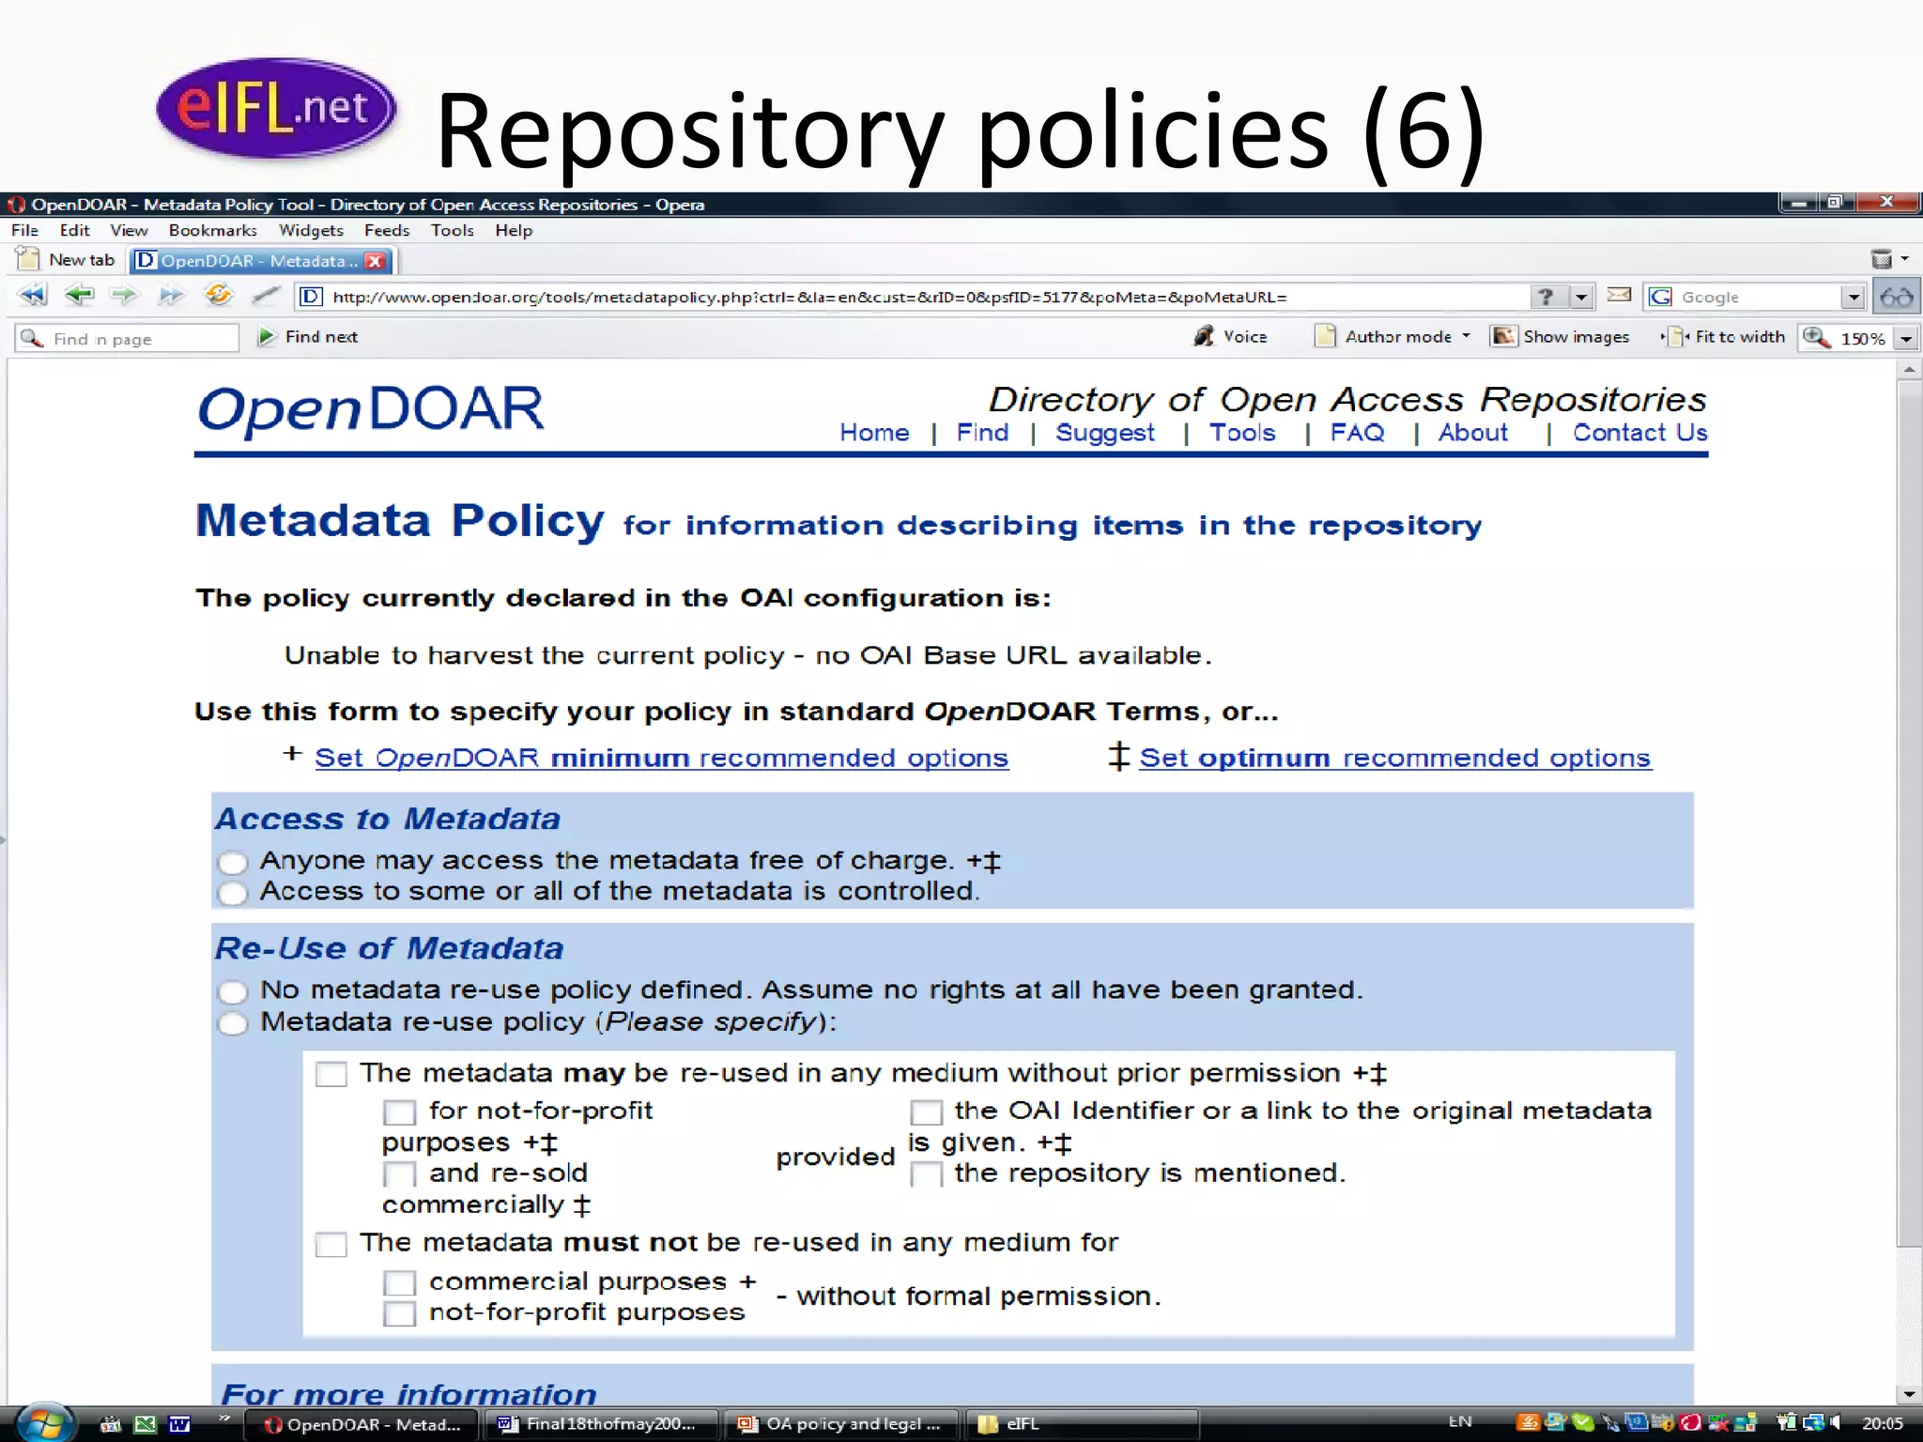Click the volume speaker tray icon
The image size is (1923, 1442).
(1835, 1423)
